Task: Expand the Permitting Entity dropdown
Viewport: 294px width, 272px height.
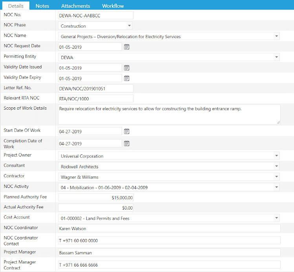Action: [276, 57]
